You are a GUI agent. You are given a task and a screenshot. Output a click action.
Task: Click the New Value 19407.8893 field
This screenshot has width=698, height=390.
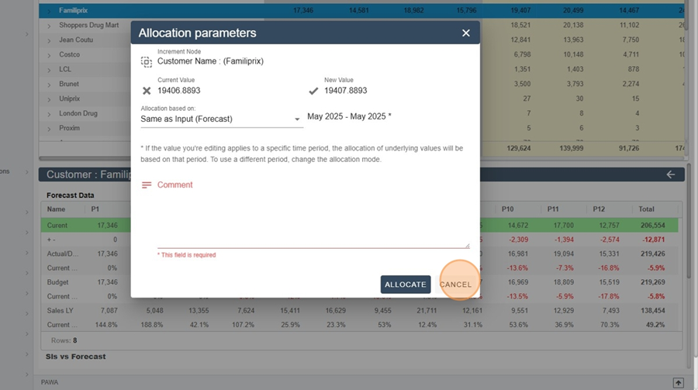coord(345,91)
